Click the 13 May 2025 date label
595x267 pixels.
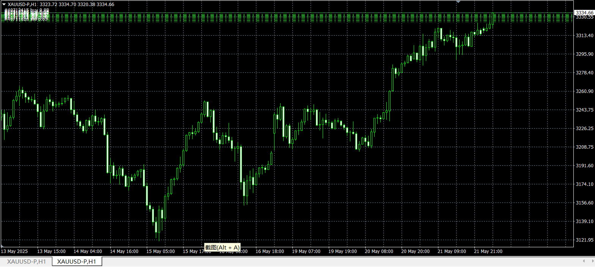[14, 251]
